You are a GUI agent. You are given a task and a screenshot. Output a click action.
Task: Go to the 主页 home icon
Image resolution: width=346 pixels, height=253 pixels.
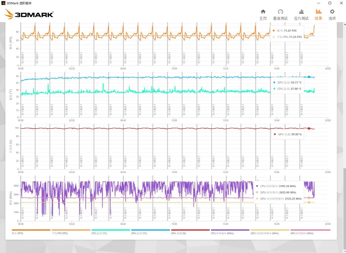tap(263, 12)
